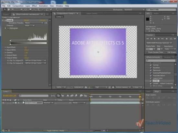Select the Pan Behind tool
The height and width of the screenshot is (133, 178).
pos(26,9)
